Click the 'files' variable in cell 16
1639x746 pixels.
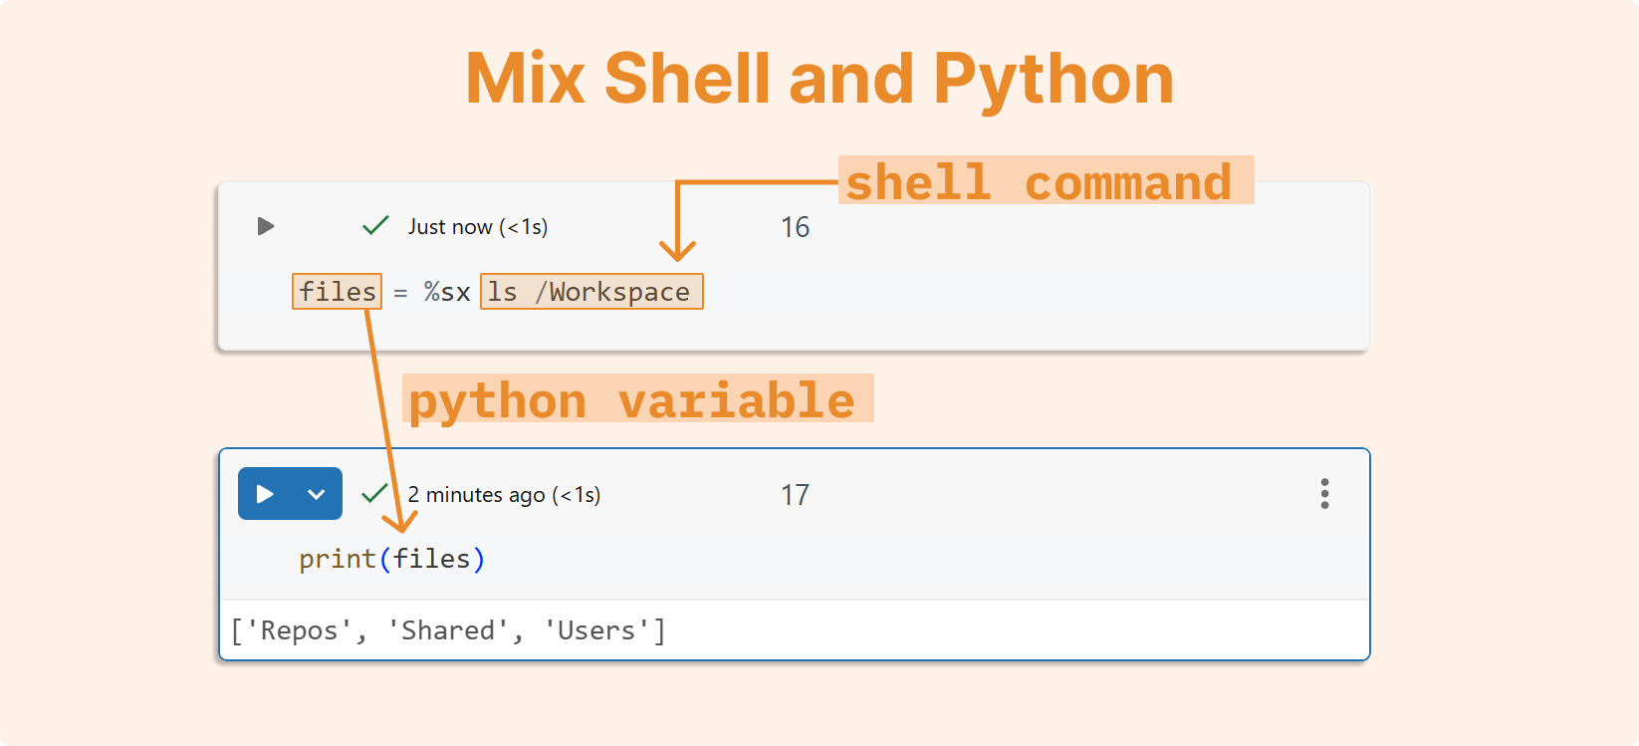pyautogui.click(x=338, y=292)
